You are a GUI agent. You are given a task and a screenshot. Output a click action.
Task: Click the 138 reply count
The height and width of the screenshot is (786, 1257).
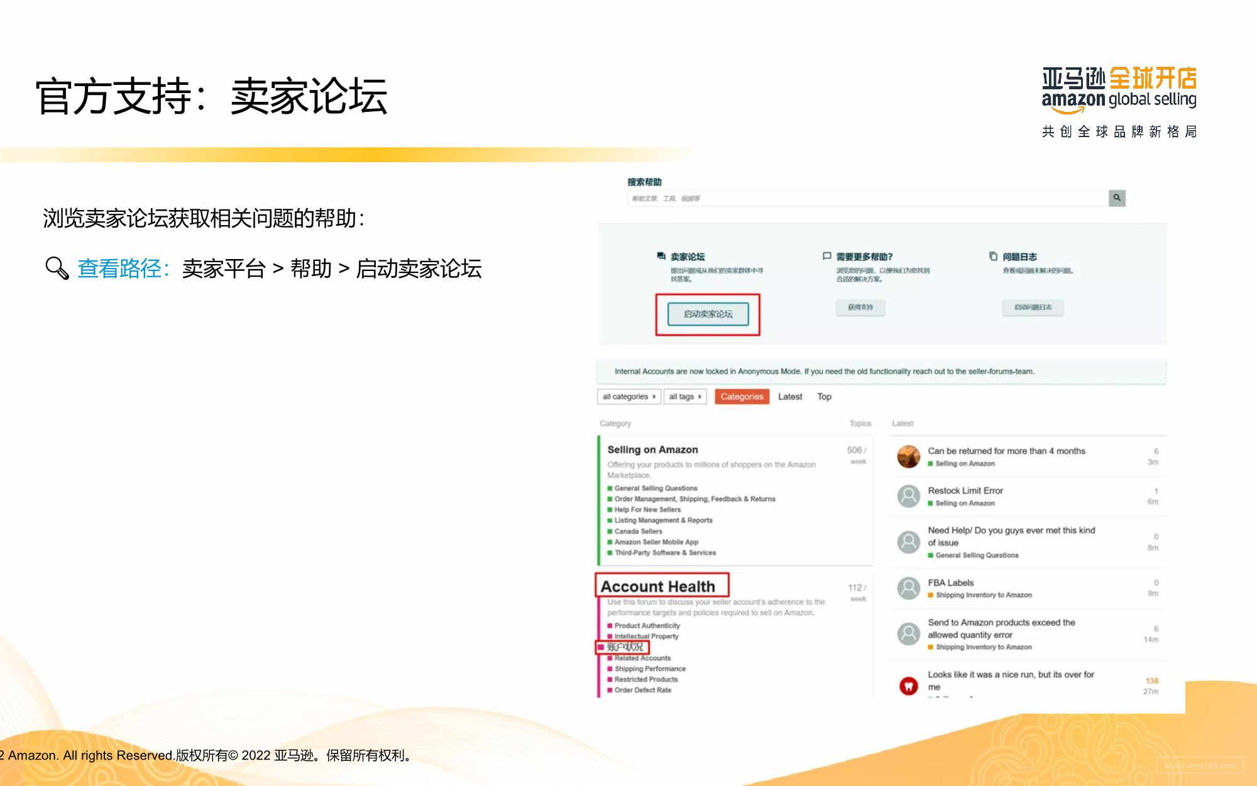click(x=1151, y=681)
